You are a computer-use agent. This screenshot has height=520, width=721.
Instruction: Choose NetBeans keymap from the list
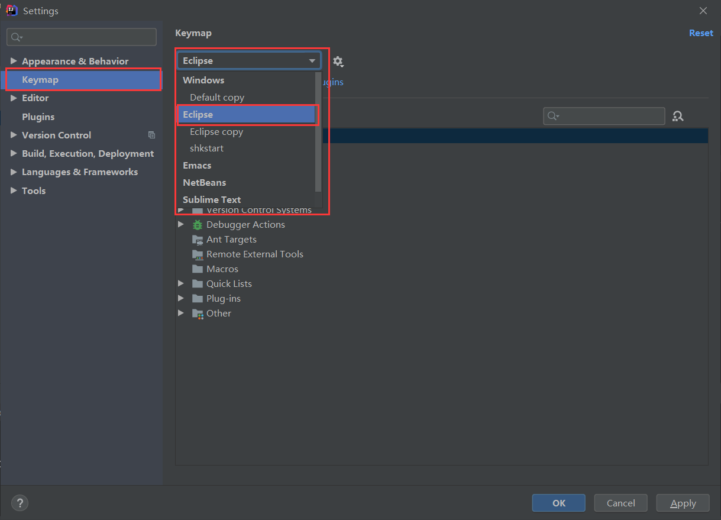[x=246, y=183]
